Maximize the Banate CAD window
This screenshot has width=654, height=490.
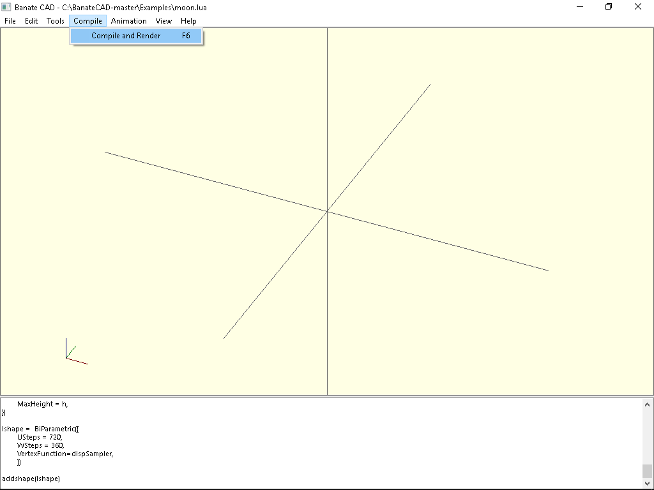(x=608, y=6)
